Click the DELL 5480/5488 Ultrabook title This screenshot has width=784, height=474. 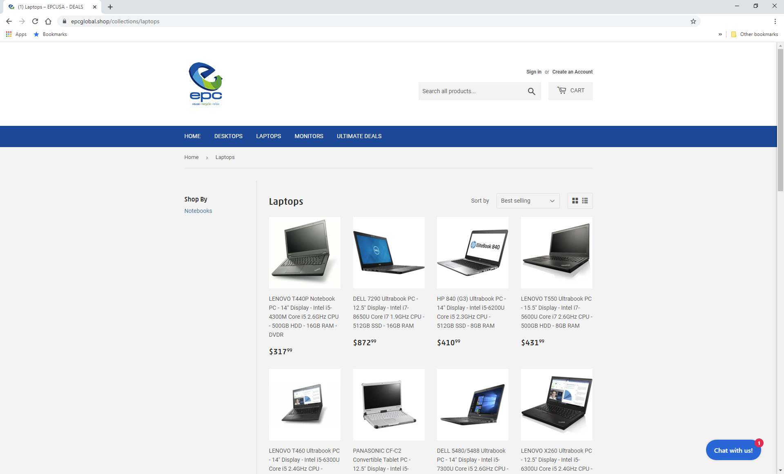(472, 460)
